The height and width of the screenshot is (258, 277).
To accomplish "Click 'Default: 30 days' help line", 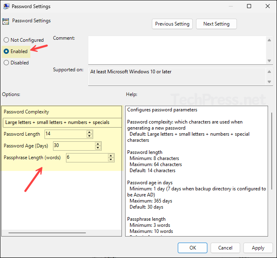I will tap(146, 207).
